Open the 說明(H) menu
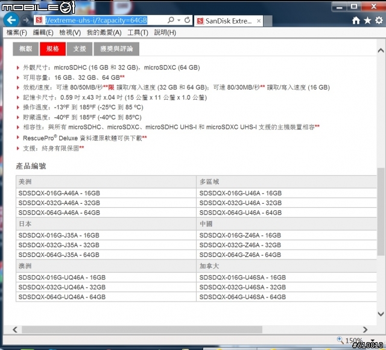This screenshot has height=350, width=386. tap(165, 33)
